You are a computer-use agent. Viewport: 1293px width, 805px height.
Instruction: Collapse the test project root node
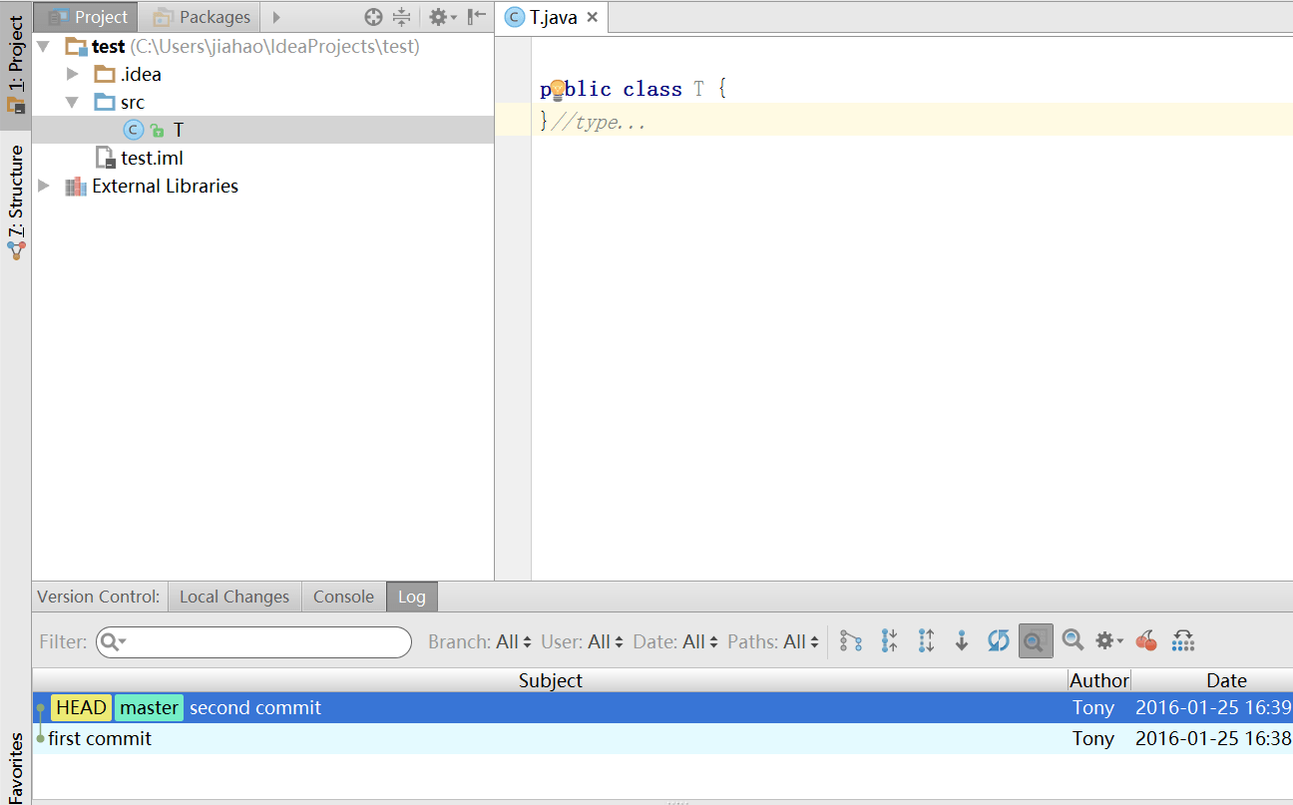click(43, 46)
